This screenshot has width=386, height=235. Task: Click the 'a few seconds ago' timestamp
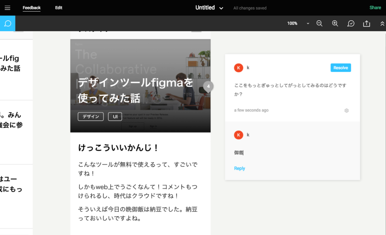(x=251, y=110)
